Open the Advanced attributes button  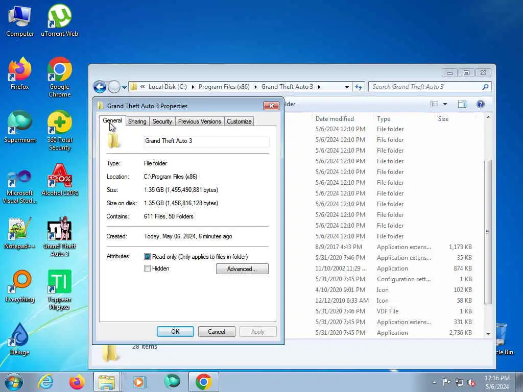(242, 268)
